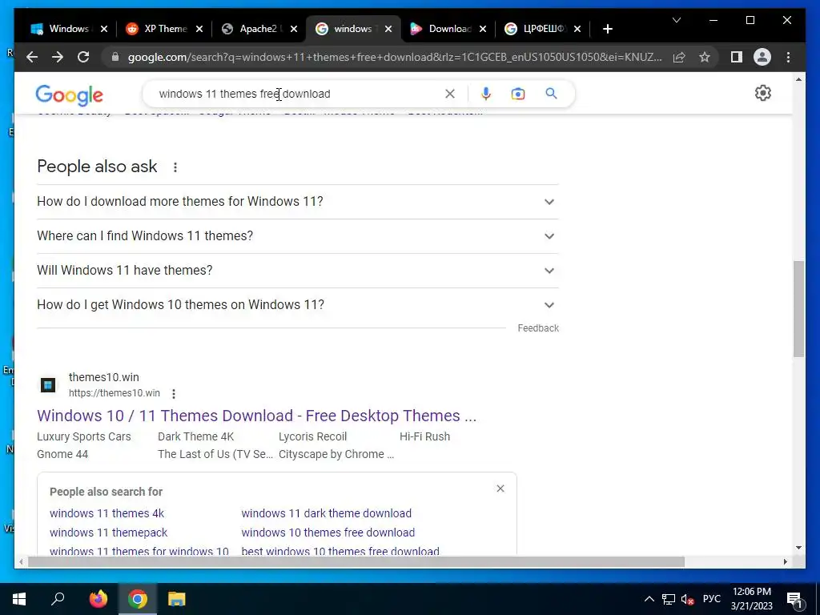The height and width of the screenshot is (615, 820).
Task: Click into the Google search field
Action: (x=298, y=94)
